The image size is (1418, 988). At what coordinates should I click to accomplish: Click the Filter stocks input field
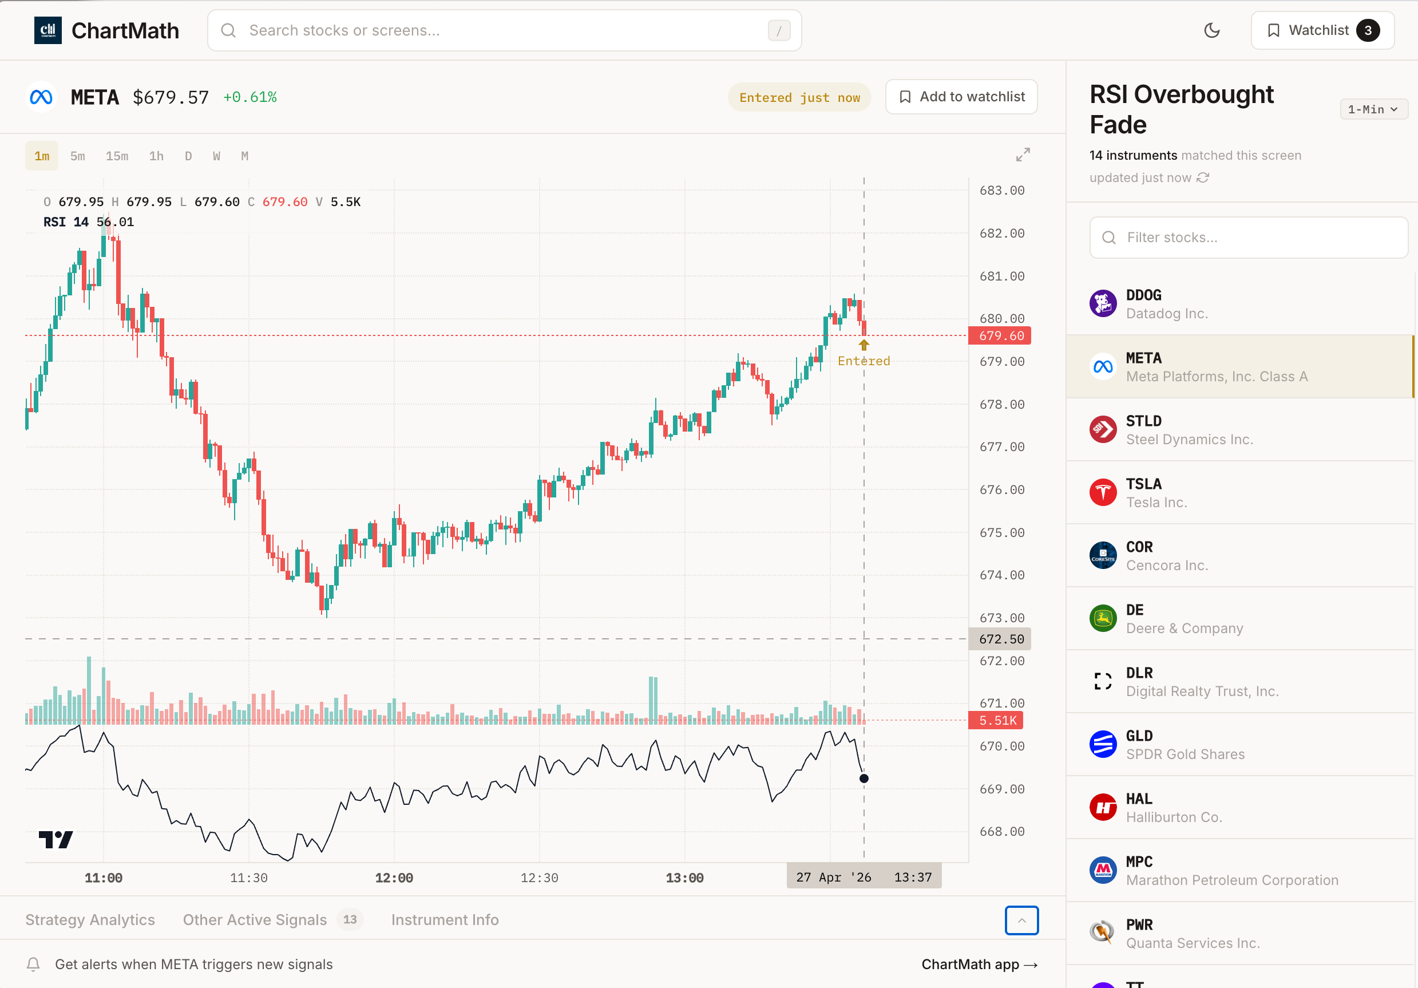(x=1247, y=237)
